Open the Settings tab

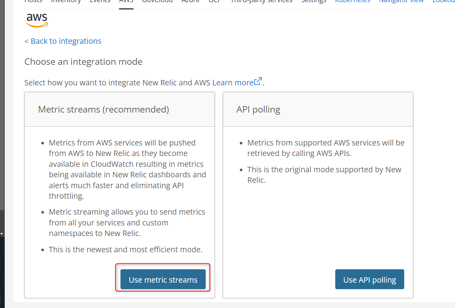pyautogui.click(x=313, y=1)
